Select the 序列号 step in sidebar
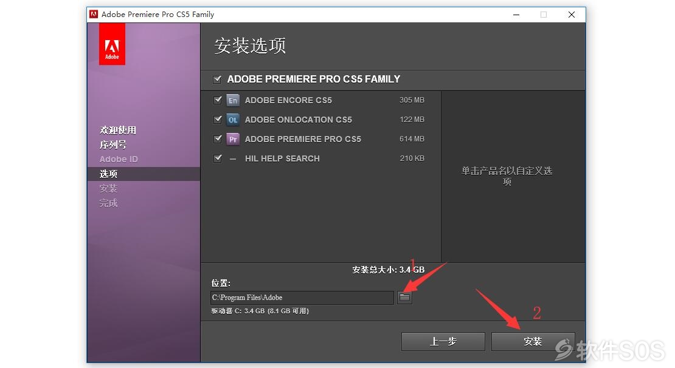Screen dimensions: 675x368 click(x=112, y=145)
